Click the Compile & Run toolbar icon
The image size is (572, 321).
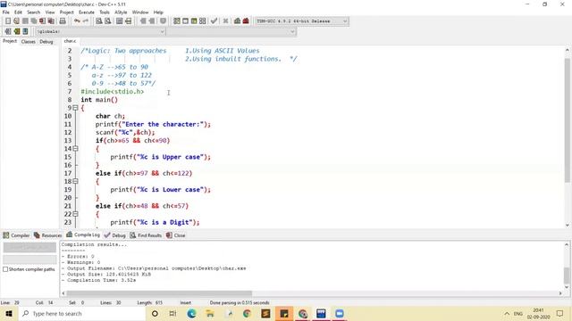[194, 21]
